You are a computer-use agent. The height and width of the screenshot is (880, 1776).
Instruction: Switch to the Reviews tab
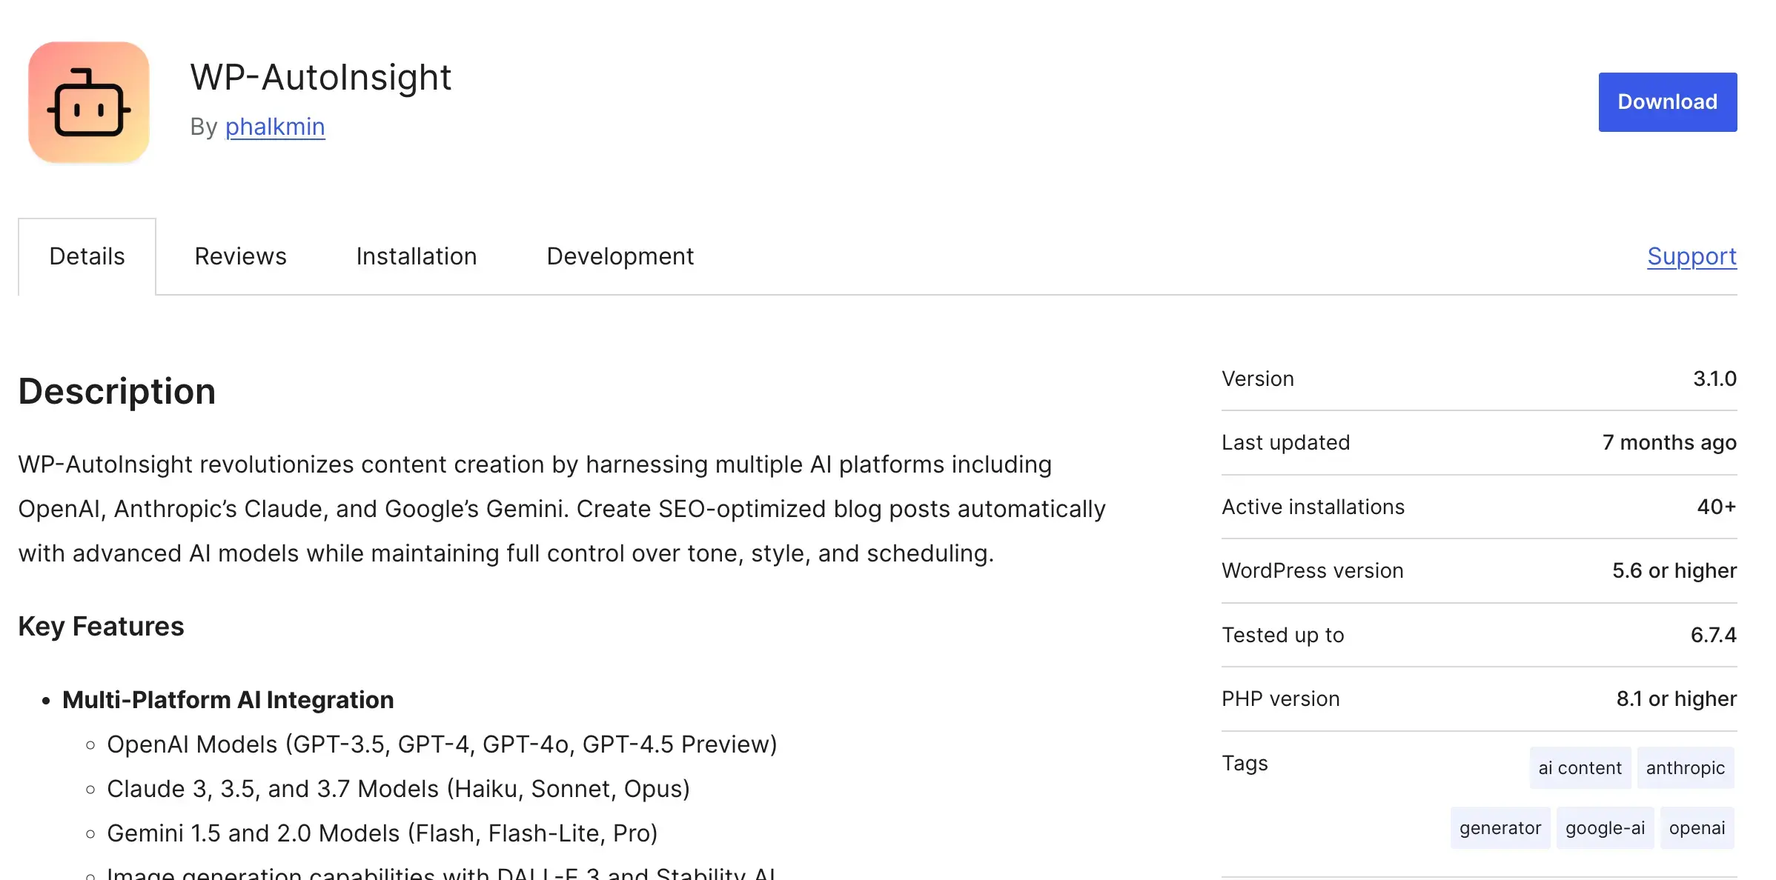[x=240, y=256]
